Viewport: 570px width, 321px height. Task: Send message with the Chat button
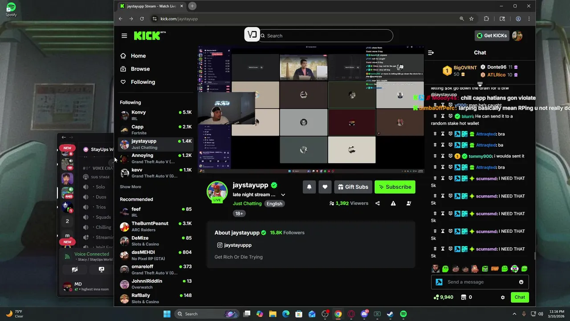click(520, 297)
